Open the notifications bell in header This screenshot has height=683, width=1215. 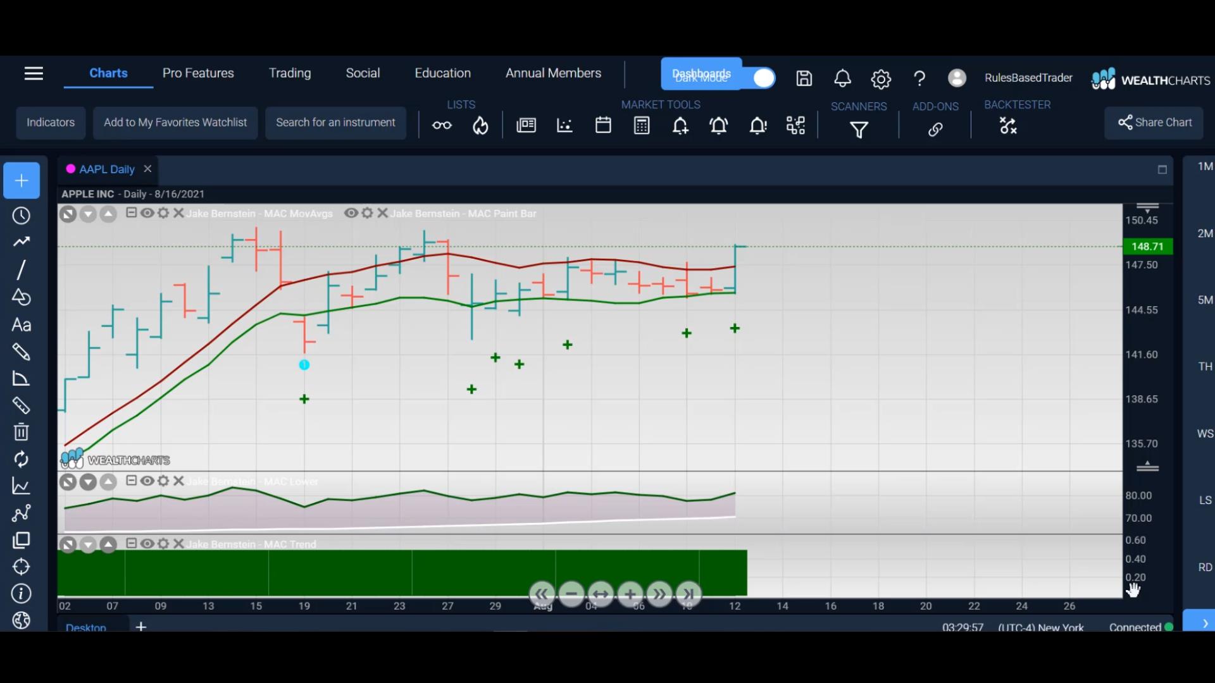point(842,78)
